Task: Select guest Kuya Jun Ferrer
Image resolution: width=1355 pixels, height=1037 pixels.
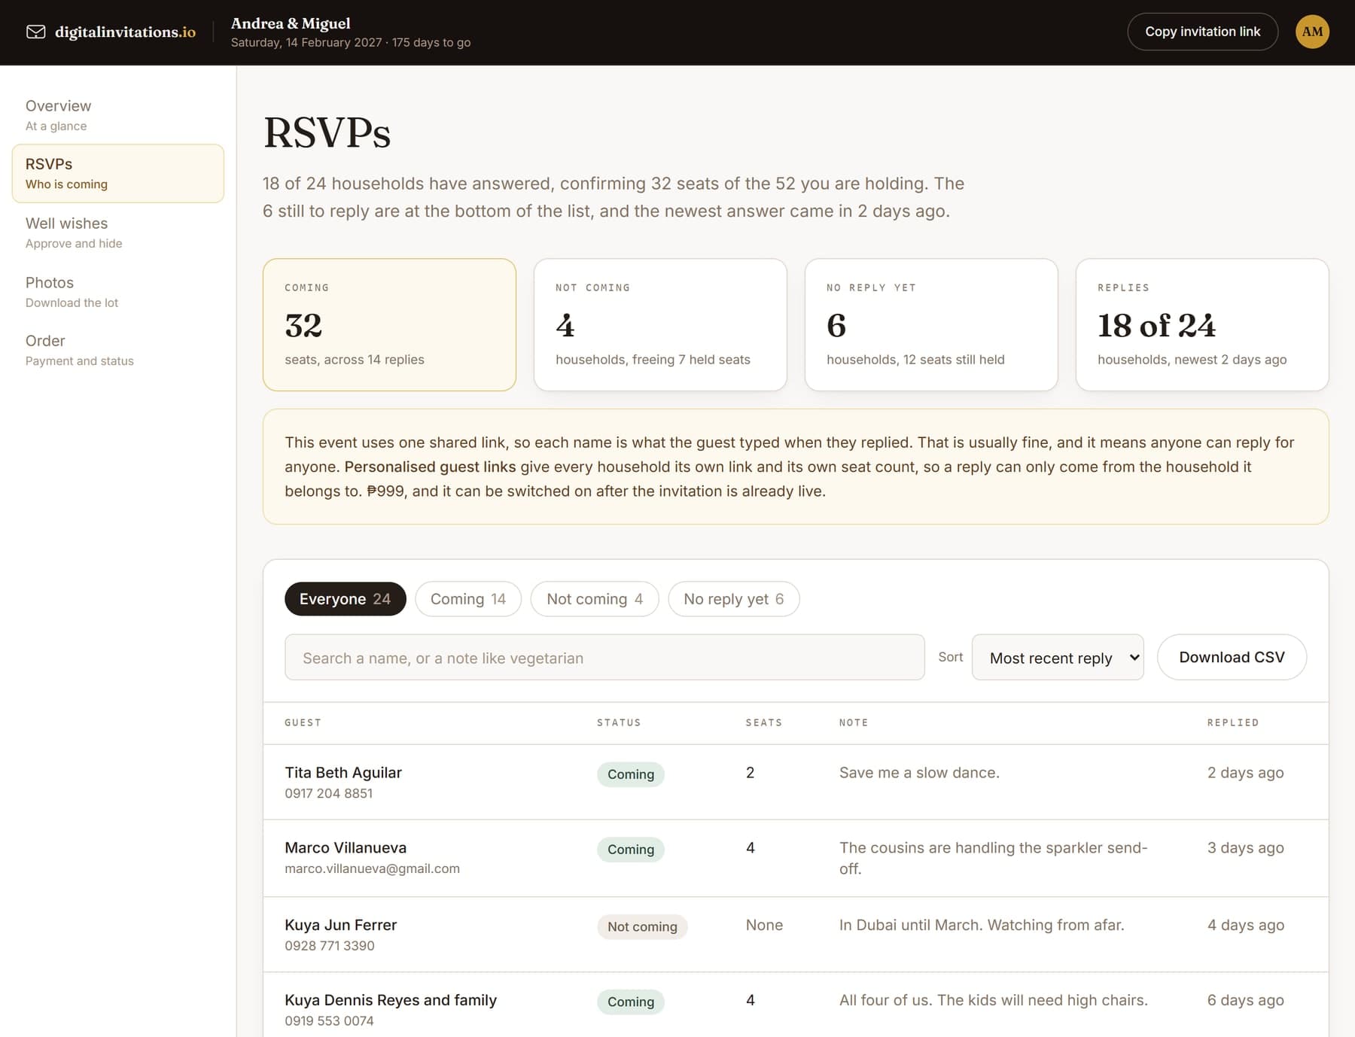Action: coord(340,925)
